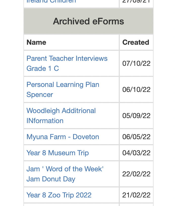Select the 05/09/22 created date cell
The width and height of the screenshot is (175, 206).
pyautogui.click(x=136, y=116)
